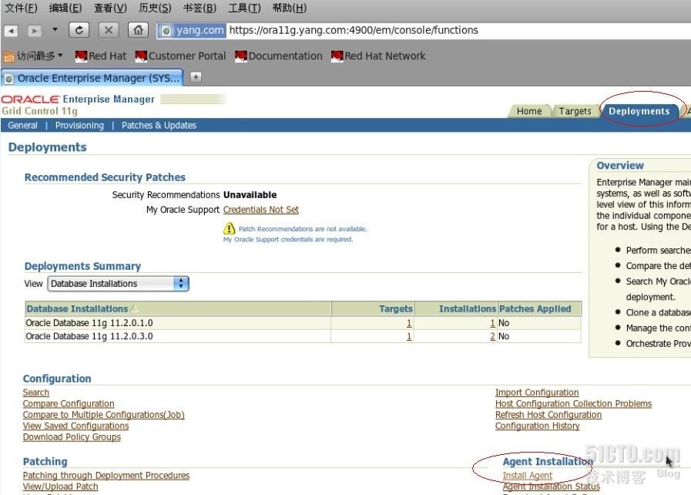This screenshot has width=691, height=495.
Task: Open the Red Hat bookmark
Action: (101, 56)
